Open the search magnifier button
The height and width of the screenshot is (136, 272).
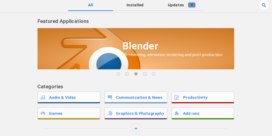click(264, 5)
